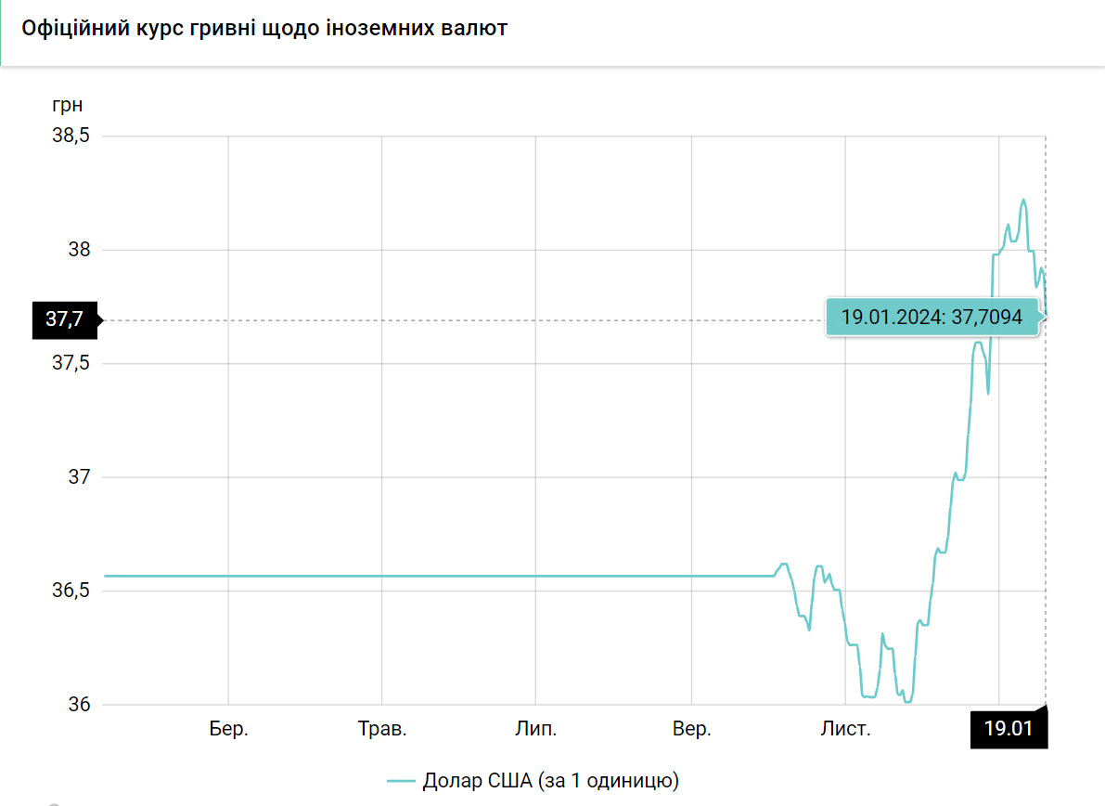Click the 38 y-axis value
The height and width of the screenshot is (806, 1105).
[79, 250]
